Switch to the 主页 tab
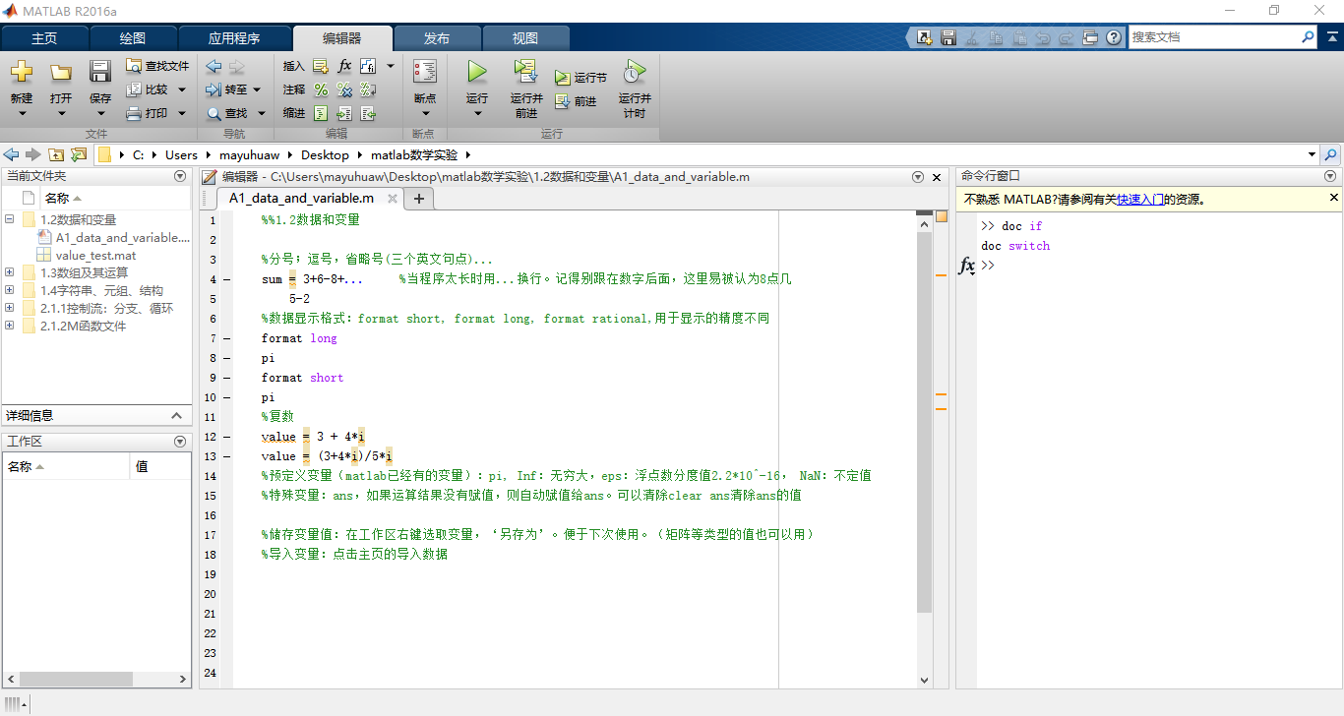This screenshot has width=1344, height=716. (44, 38)
